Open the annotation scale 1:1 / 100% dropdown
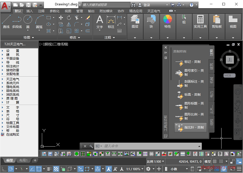The width and height of the screenshot is (243, 173). [135, 169]
